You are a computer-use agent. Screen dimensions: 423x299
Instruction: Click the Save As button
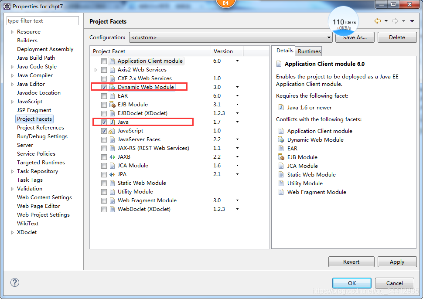tap(355, 37)
